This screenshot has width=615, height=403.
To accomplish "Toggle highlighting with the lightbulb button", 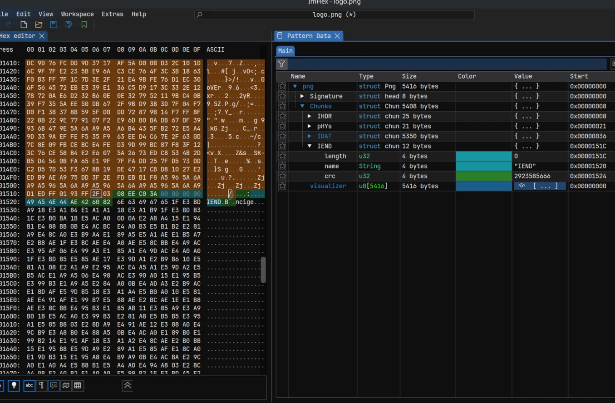I will (x=14, y=385).
